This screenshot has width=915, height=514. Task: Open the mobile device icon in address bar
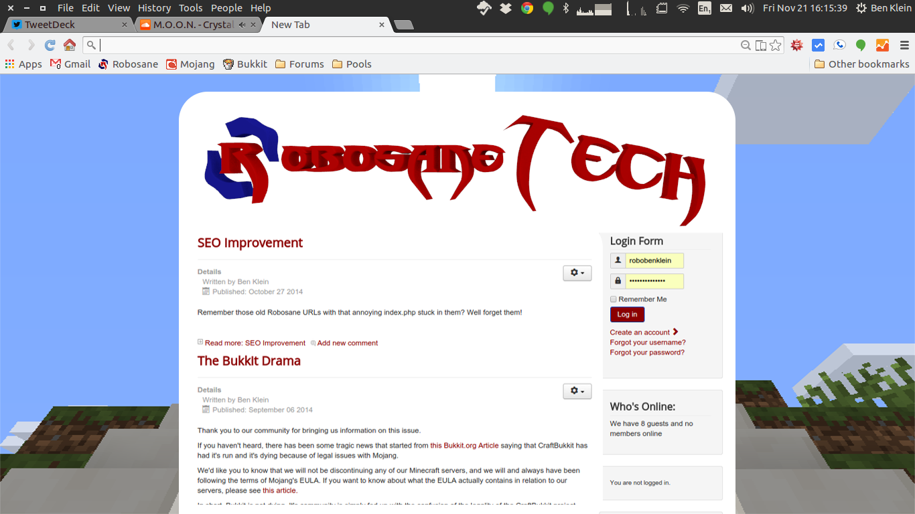click(x=761, y=46)
